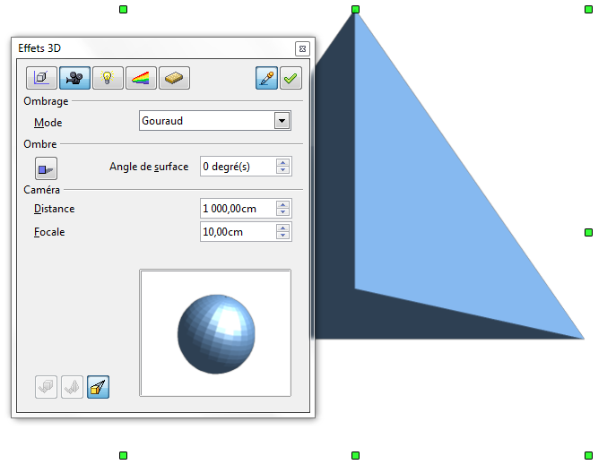Image resolution: width=607 pixels, height=473 pixels.
Task: Click the Update eyedropper button
Action: (266, 78)
